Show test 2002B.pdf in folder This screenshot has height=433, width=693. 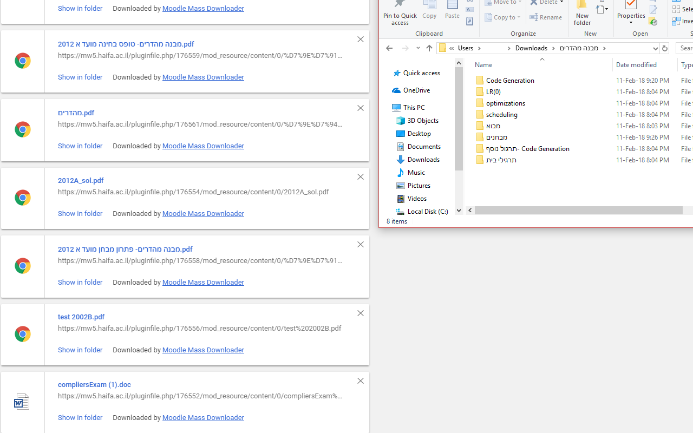click(80, 350)
